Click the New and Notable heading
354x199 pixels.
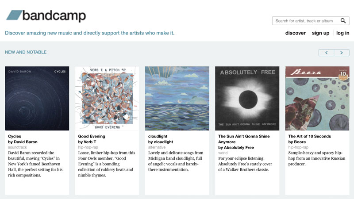pyautogui.click(x=26, y=52)
